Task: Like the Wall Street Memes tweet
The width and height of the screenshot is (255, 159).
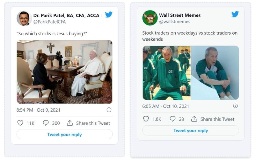Action: [x=146, y=119]
